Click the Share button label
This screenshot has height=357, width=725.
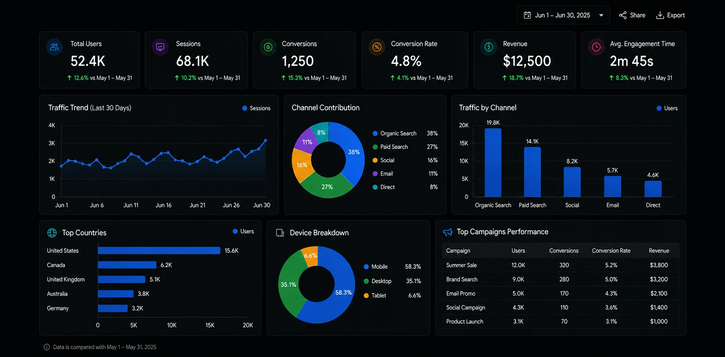pyautogui.click(x=637, y=15)
